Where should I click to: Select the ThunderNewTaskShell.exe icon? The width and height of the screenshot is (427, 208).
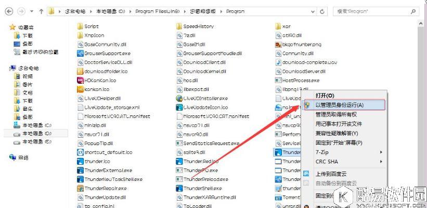tap(80, 179)
